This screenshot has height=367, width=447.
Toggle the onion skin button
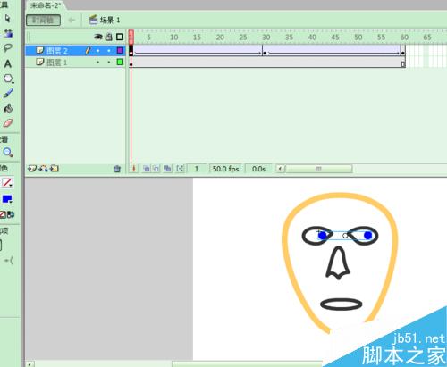146,169
